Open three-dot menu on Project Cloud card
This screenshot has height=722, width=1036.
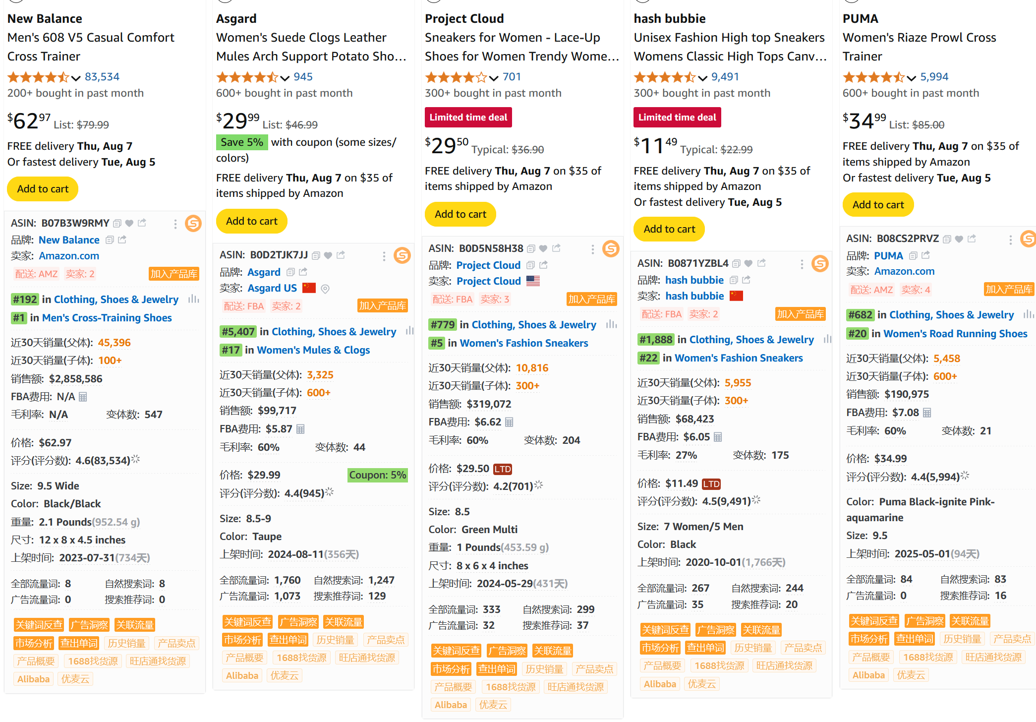592,249
